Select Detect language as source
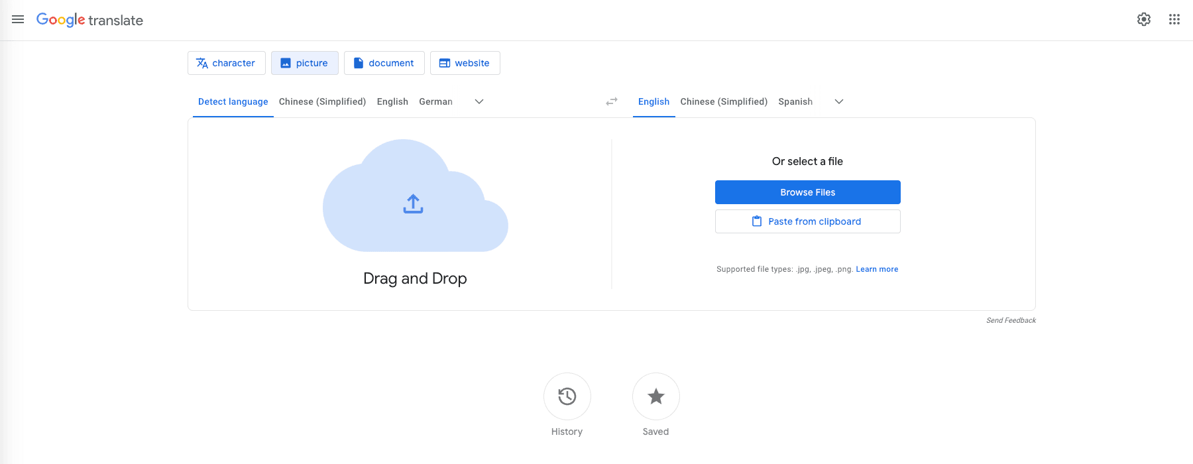Screen dimensions: 1193x464 [233, 101]
